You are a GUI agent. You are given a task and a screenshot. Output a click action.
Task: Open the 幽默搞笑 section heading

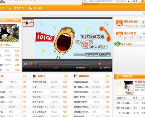point(84,76)
